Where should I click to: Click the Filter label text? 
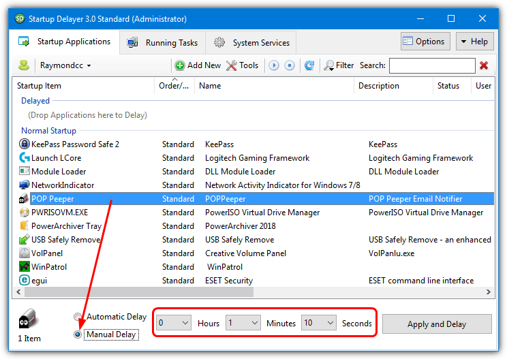coord(345,65)
